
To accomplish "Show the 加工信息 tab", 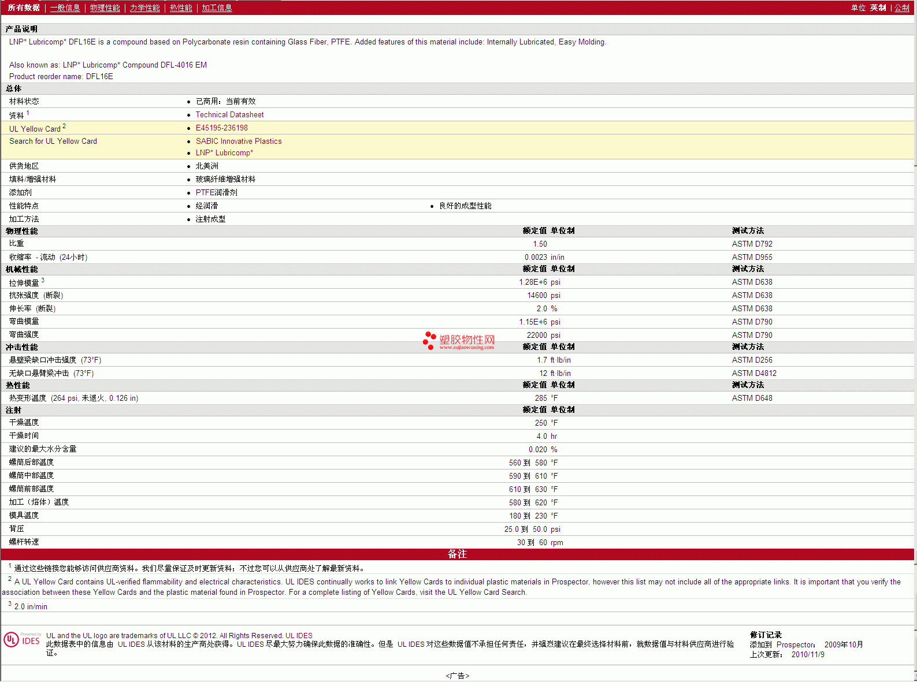I will tap(217, 8).
